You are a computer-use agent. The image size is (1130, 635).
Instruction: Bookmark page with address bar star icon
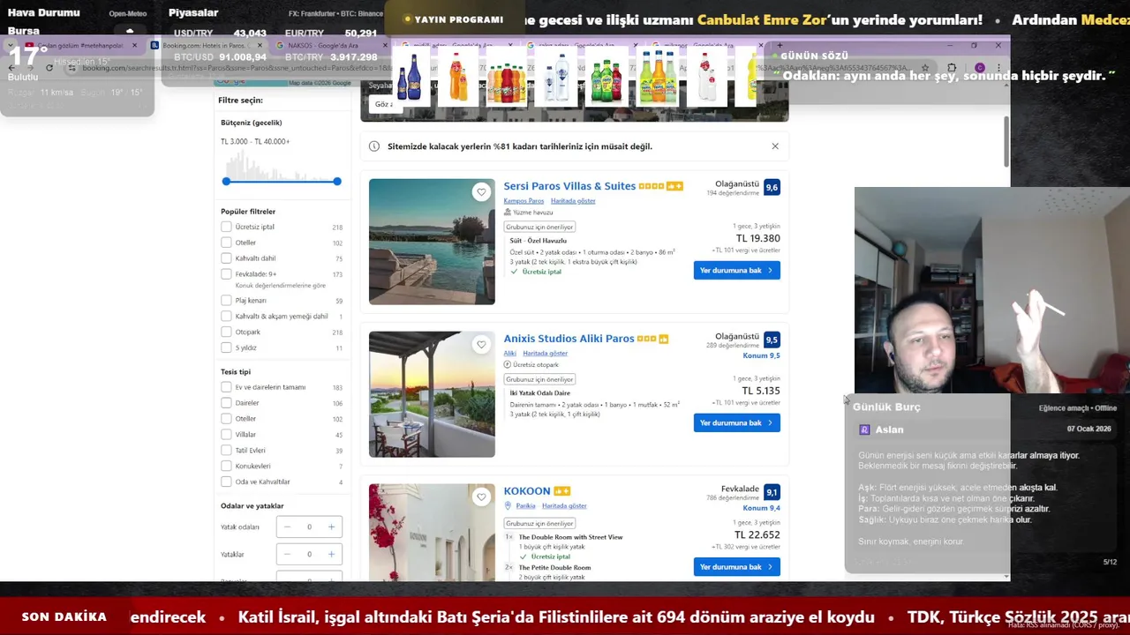(925, 67)
